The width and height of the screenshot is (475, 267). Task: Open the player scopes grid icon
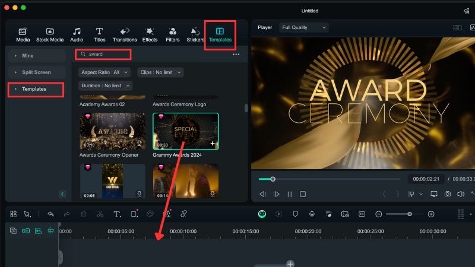point(457,27)
